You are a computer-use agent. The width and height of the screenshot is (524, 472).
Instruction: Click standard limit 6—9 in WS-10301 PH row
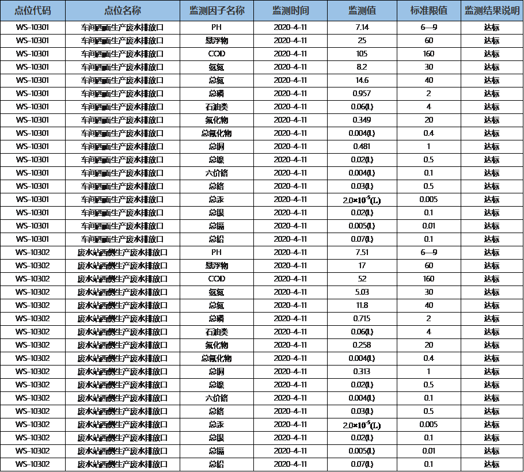click(429, 28)
